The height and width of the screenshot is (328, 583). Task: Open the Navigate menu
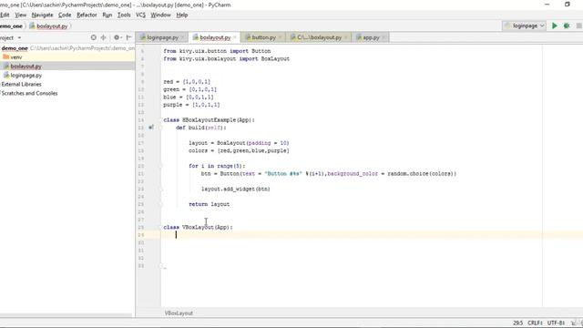pyautogui.click(x=42, y=15)
